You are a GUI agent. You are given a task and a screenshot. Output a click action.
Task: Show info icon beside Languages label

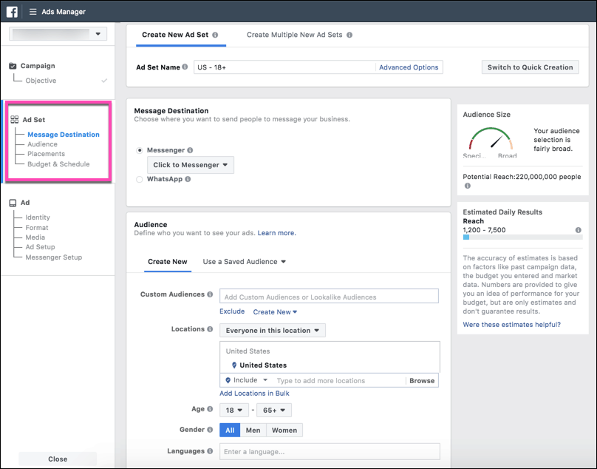pyautogui.click(x=210, y=451)
